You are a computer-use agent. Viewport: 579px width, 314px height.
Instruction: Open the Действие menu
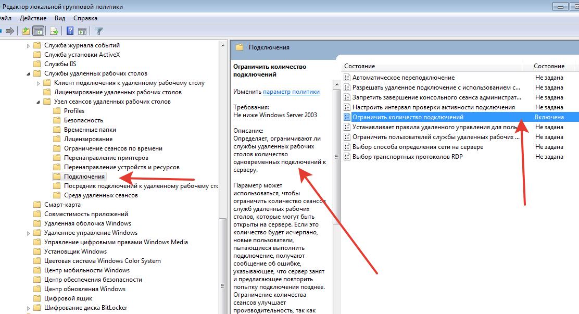[32, 18]
